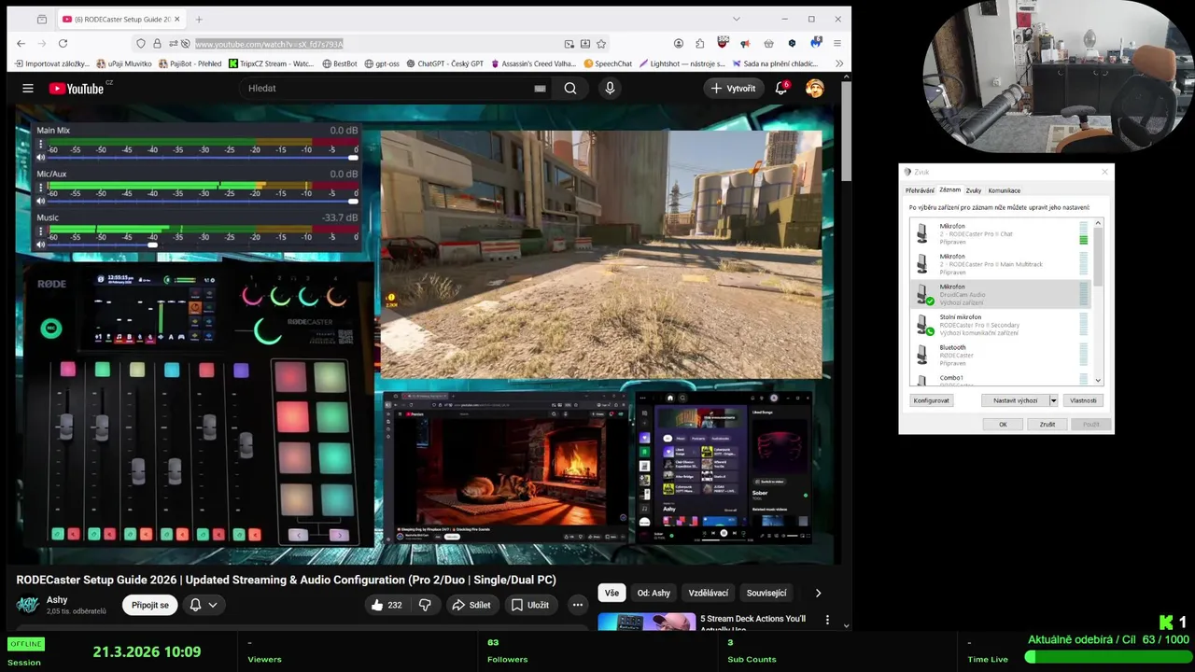Viewport: 1195px width, 672px height.
Task: Open the on-screen keyboard icon in search
Action: tap(540, 89)
